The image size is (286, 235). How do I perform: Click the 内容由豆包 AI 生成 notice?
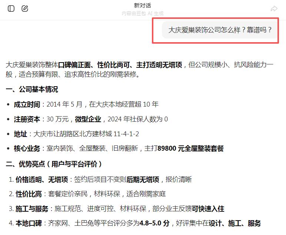point(143,13)
